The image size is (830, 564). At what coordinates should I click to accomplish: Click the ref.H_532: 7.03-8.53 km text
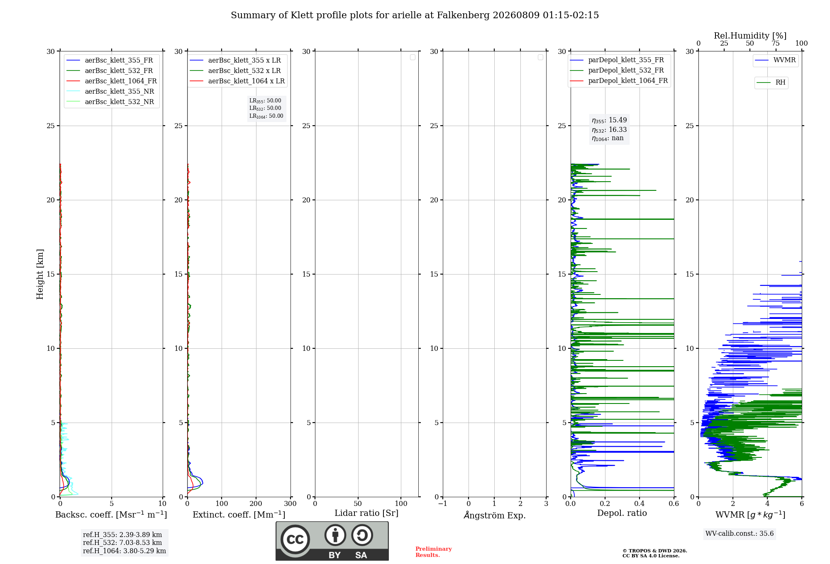[122, 543]
